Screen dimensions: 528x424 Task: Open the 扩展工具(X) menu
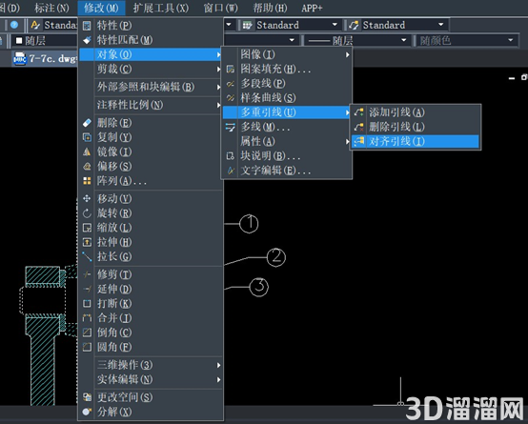(x=161, y=8)
